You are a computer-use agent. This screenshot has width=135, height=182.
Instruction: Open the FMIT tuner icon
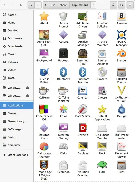click(x=102, y=165)
